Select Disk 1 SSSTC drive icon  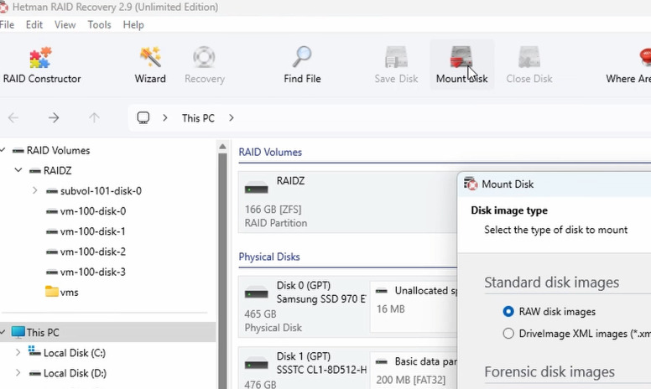click(256, 364)
